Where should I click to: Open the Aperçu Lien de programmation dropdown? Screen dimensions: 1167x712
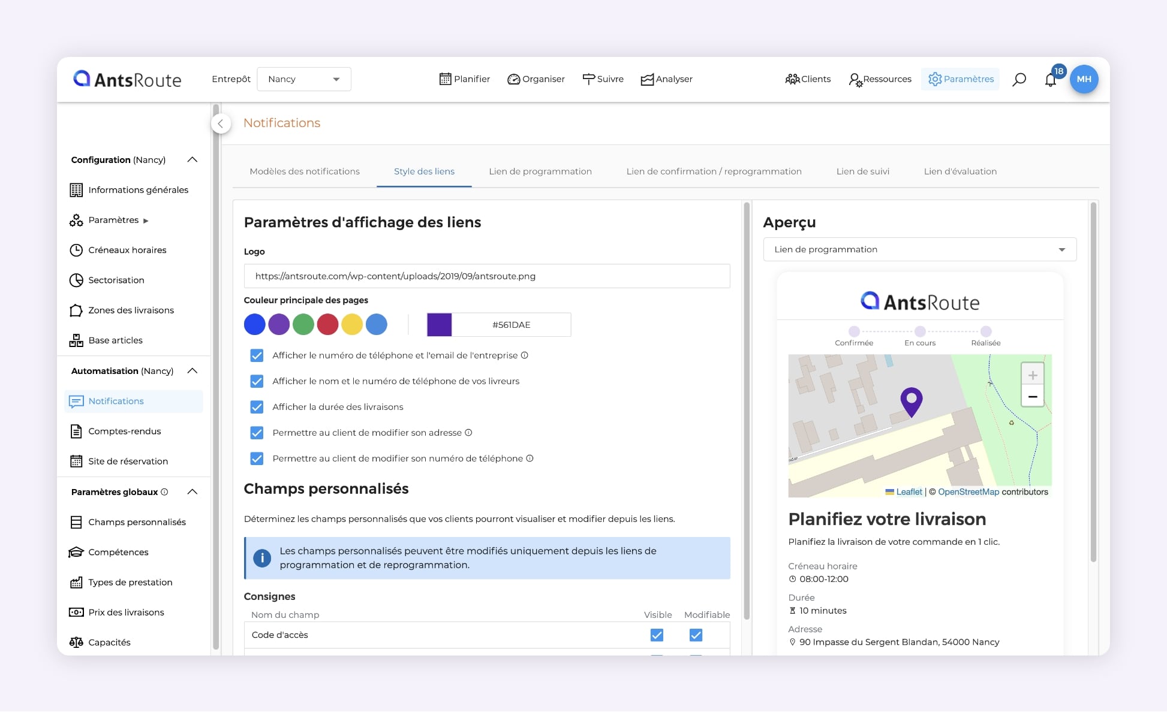click(919, 249)
